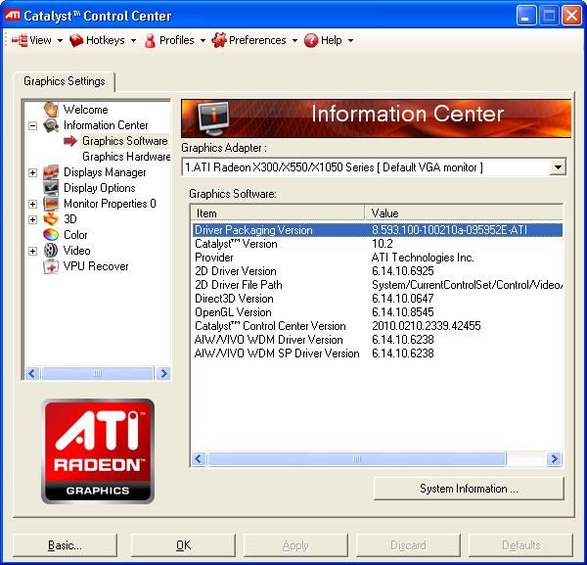Select Catalyst Control Center Version row
The height and width of the screenshot is (565, 587).
pos(377,326)
